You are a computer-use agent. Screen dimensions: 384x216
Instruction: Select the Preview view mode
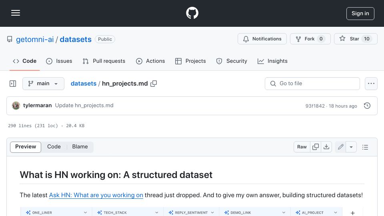click(26, 147)
